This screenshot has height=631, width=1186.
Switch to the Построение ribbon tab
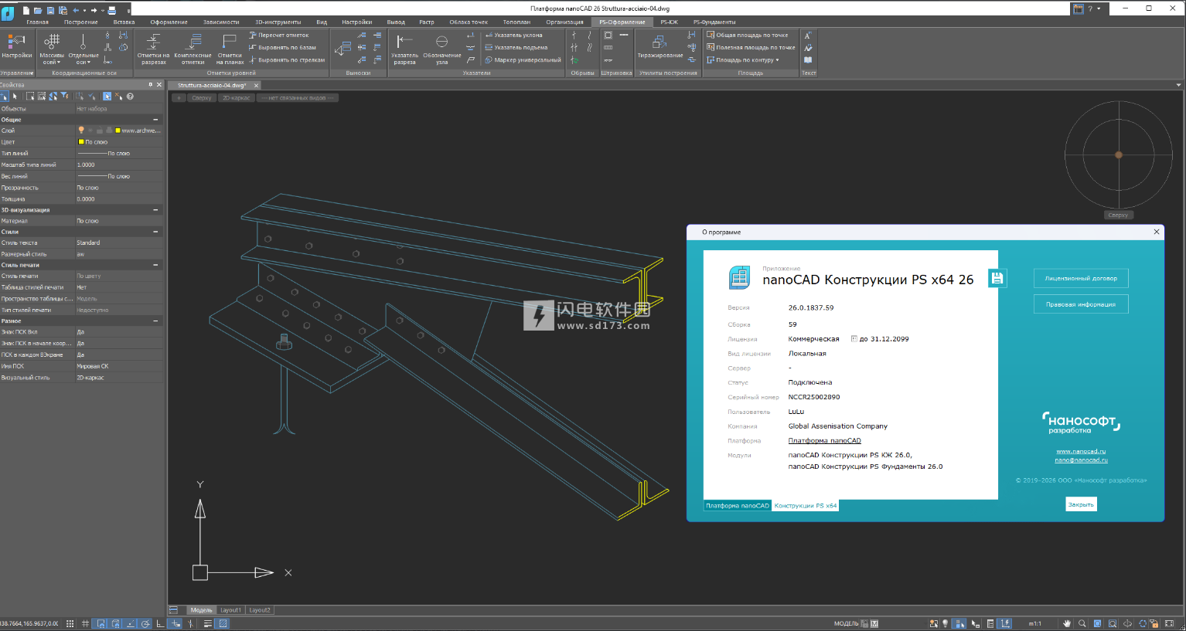(x=81, y=22)
